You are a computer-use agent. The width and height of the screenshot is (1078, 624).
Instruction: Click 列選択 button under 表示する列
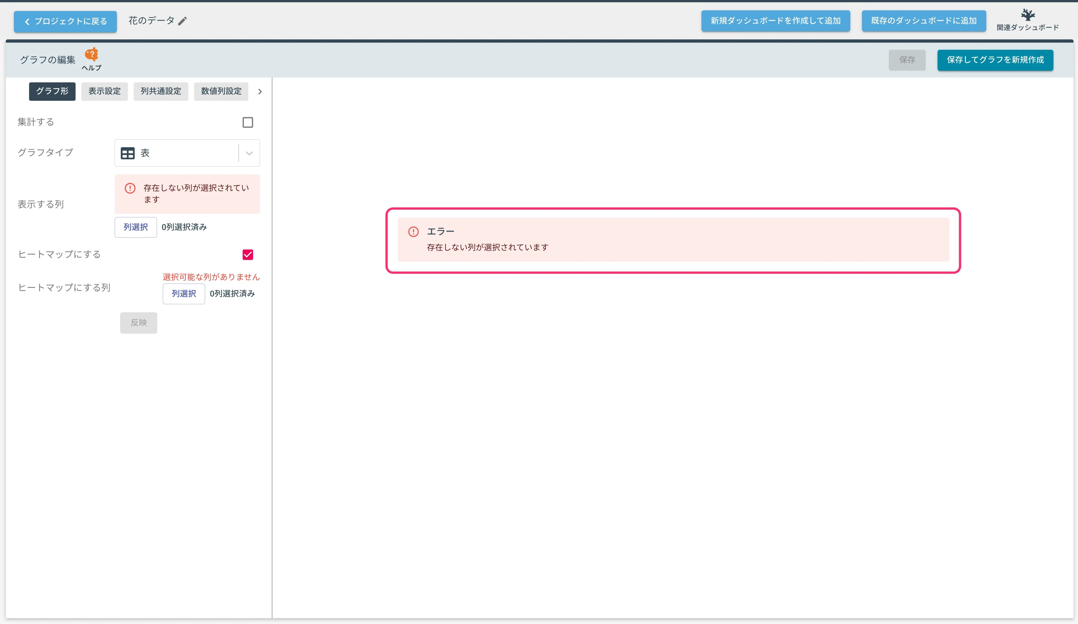tap(136, 227)
